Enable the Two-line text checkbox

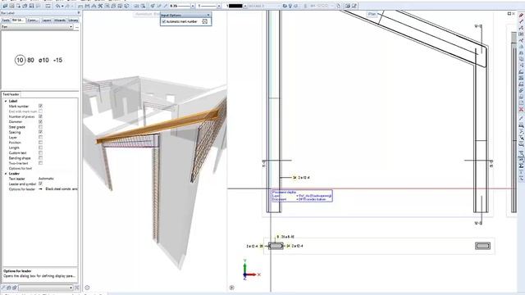point(40,163)
